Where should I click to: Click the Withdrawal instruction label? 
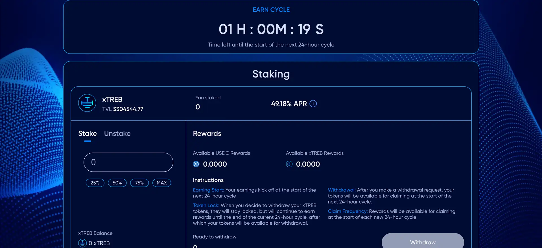(x=342, y=190)
